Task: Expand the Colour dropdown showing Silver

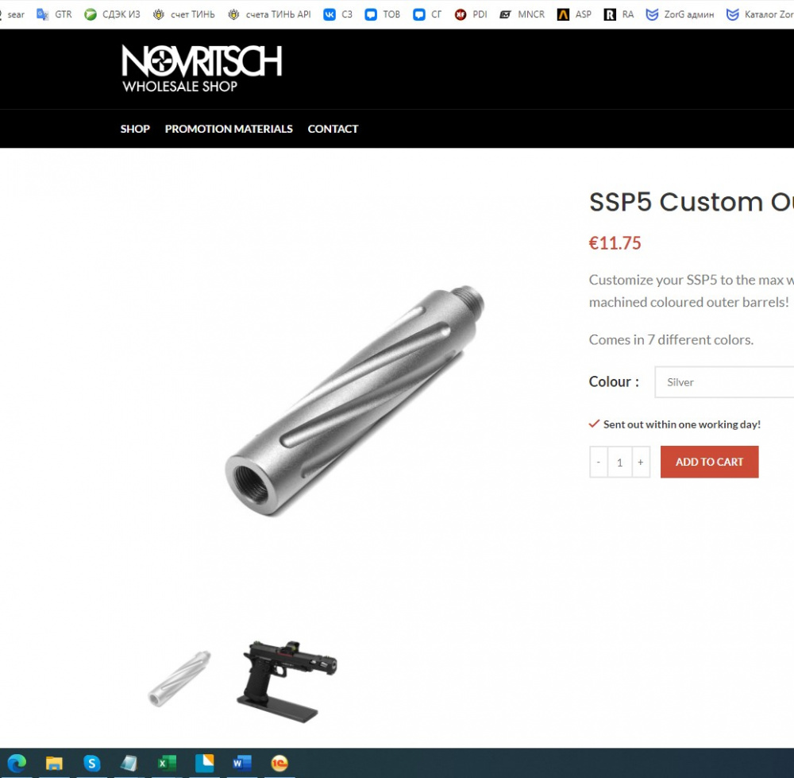Action: [x=724, y=382]
